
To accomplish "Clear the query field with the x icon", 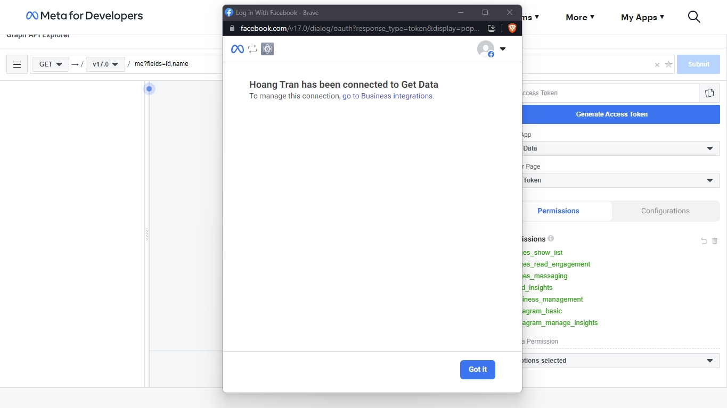I will (657, 65).
